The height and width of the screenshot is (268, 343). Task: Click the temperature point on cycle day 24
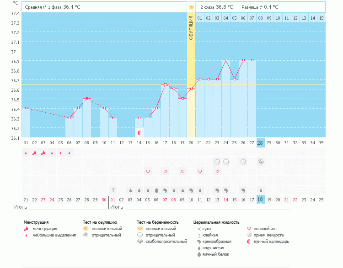[x=226, y=60]
